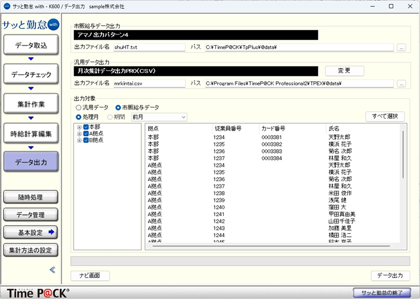Click 月次集計データ出力PRO(CSV) bar
Screen dimensions: 420x299
tap(196, 71)
